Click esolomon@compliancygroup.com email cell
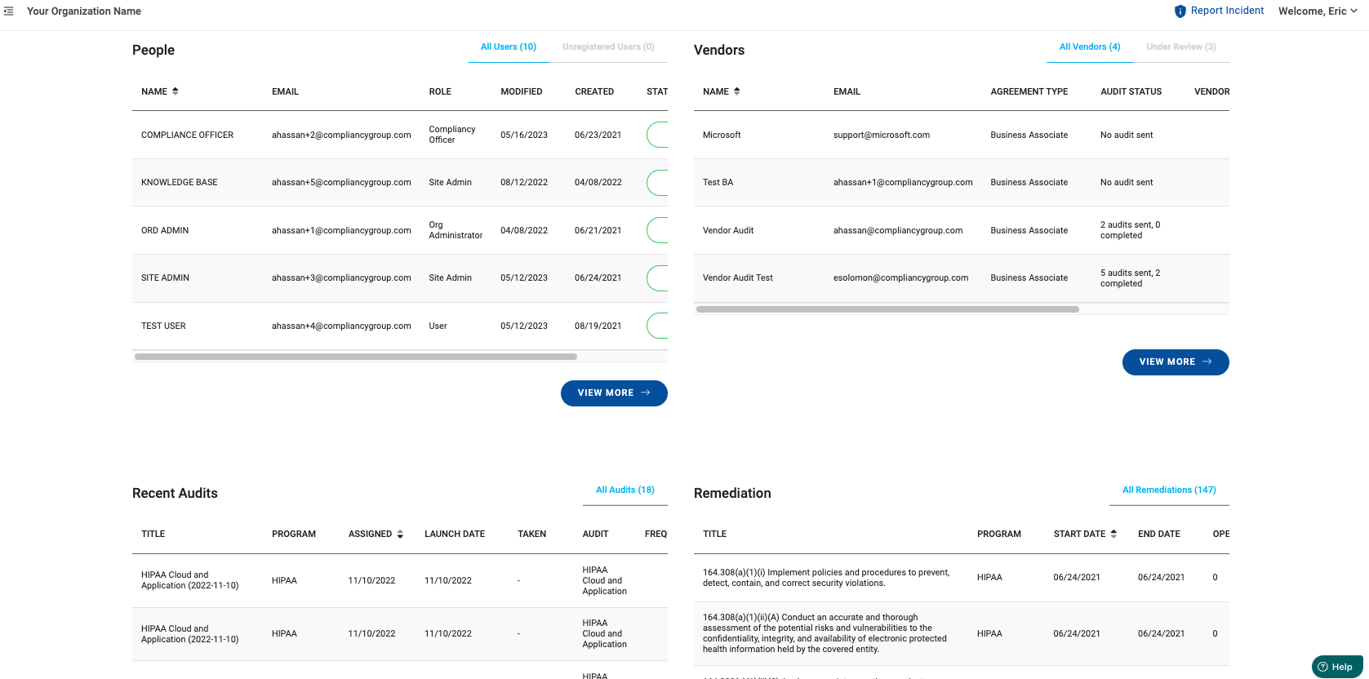Viewport: 1369px width, 679px height. [x=900, y=277]
